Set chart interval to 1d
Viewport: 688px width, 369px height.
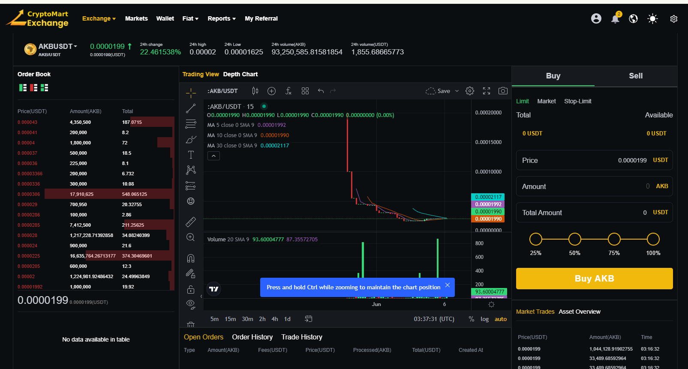[x=287, y=319]
